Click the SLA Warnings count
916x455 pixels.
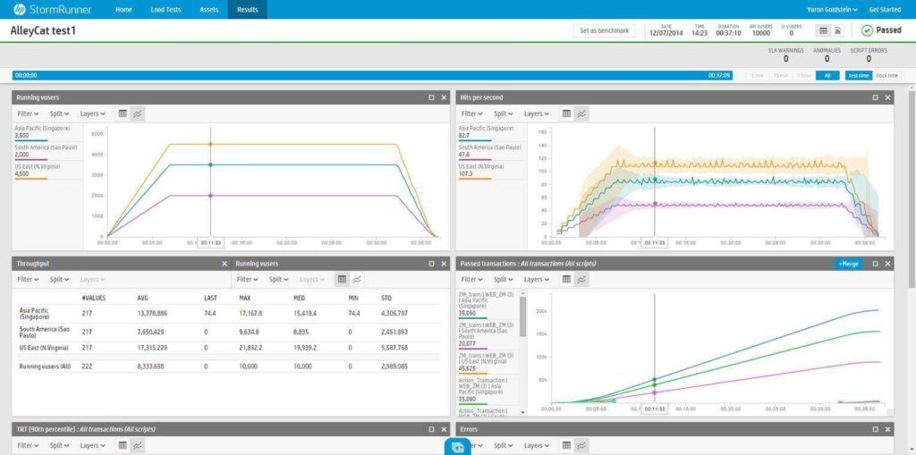click(x=785, y=58)
